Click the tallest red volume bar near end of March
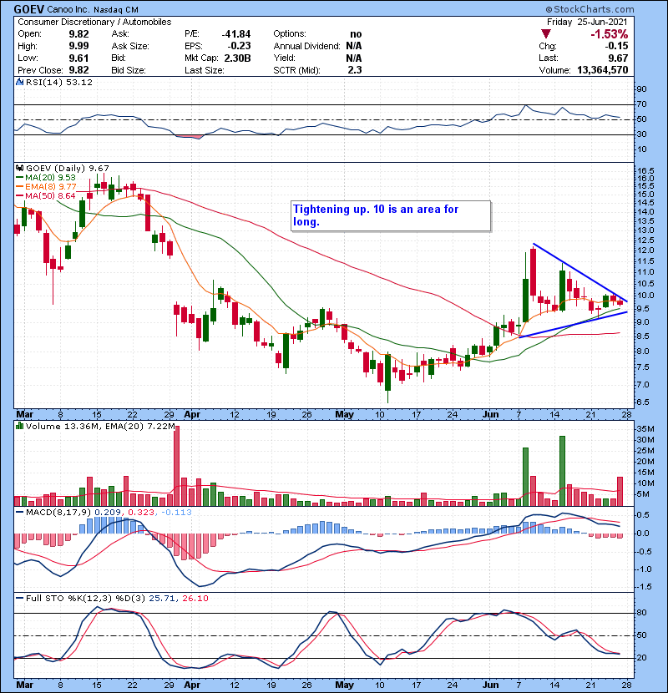Screen dimensions: 668x693 tap(177, 466)
